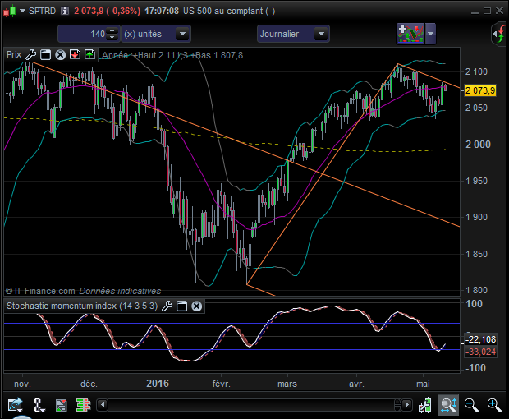
Task: Click the Stochastic momentum index window icon
Action: pos(181,306)
